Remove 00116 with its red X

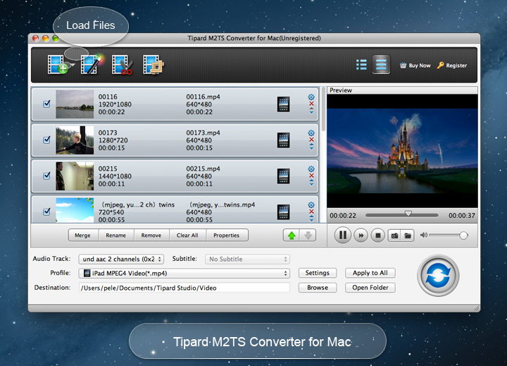[311, 104]
